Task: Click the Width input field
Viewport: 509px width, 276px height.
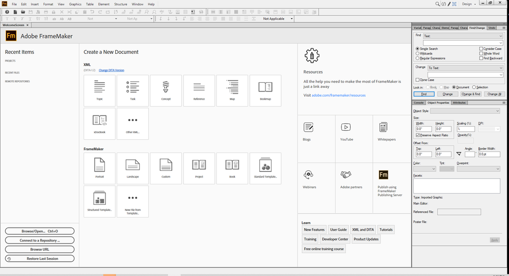Action: pos(424,129)
